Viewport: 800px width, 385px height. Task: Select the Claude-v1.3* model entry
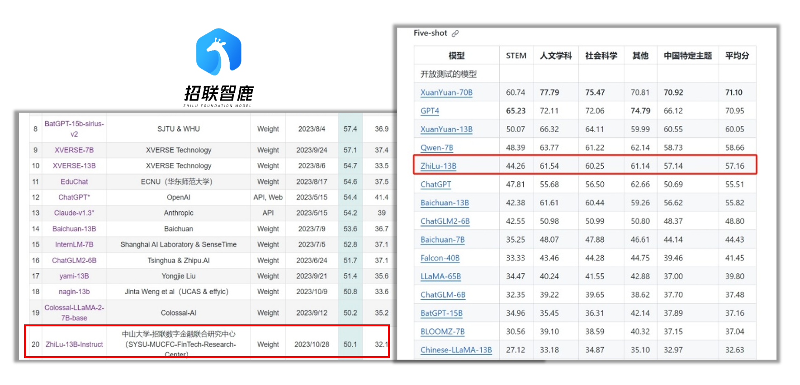click(x=74, y=213)
